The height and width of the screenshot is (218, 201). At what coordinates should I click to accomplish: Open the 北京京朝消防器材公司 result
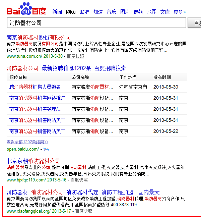pyautogui.click(x=33, y=161)
